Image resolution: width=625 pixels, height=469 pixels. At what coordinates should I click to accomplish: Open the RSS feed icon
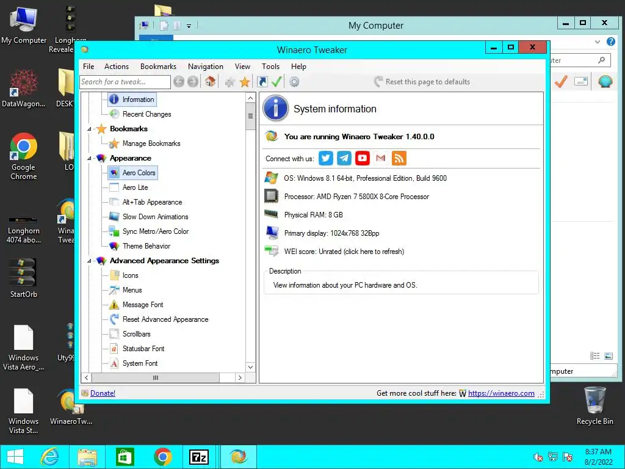[399, 158]
